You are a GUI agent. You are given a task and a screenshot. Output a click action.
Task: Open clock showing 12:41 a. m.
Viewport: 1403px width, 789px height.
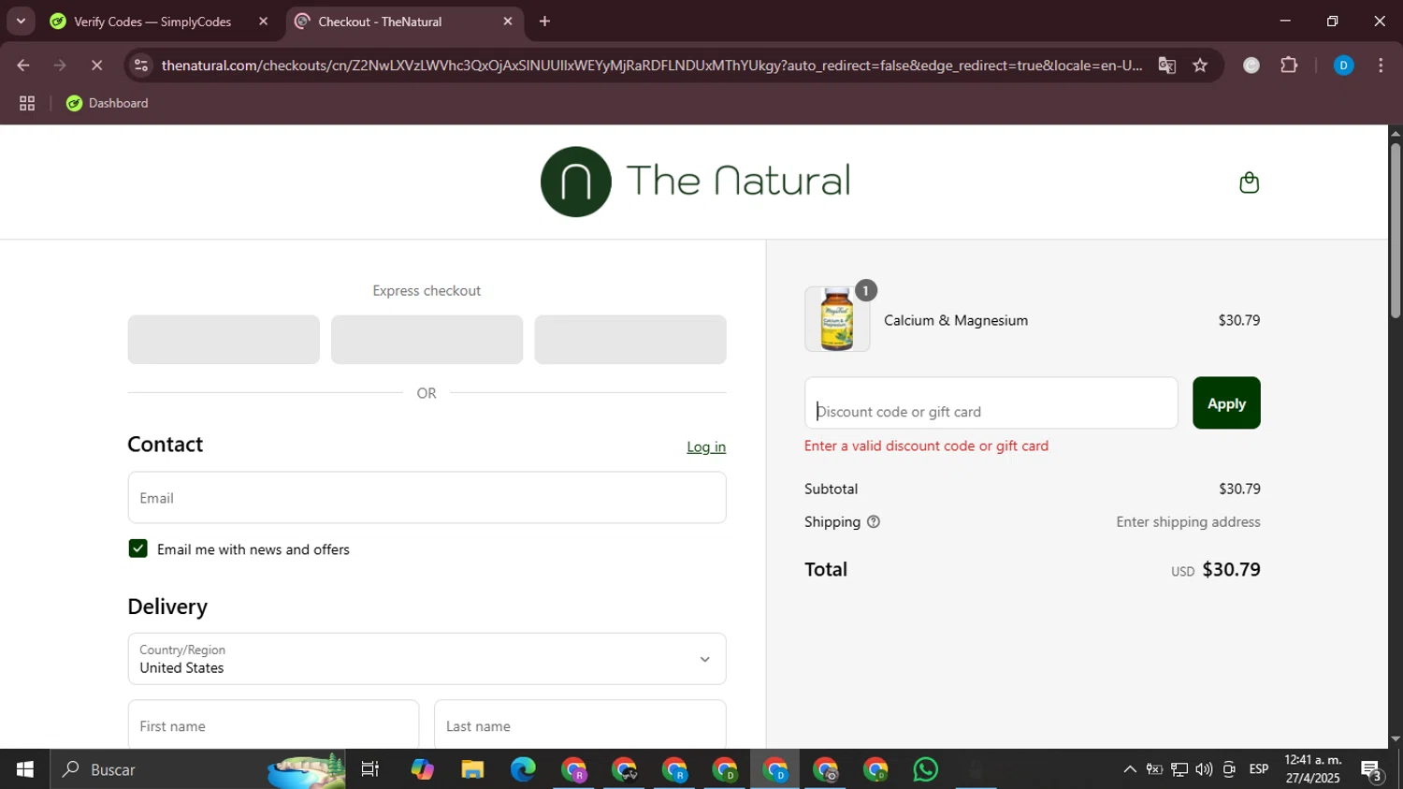[1313, 769]
